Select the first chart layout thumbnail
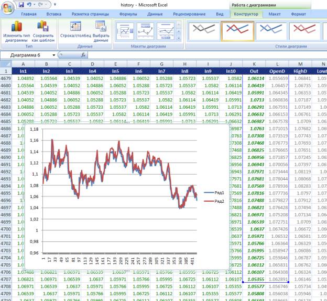This screenshot has width=327, height=301. (125, 31)
